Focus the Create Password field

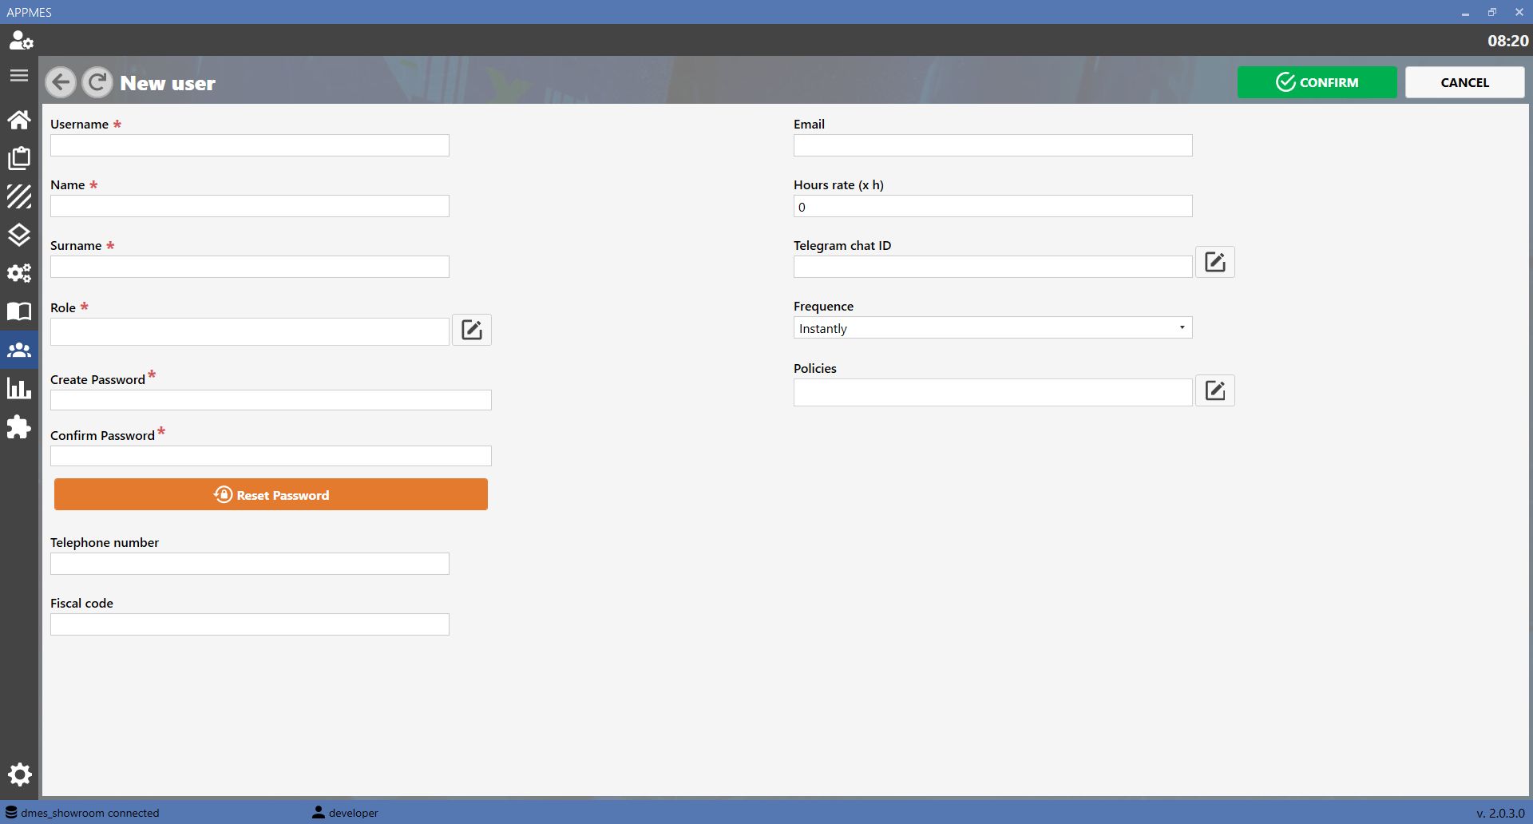271,400
